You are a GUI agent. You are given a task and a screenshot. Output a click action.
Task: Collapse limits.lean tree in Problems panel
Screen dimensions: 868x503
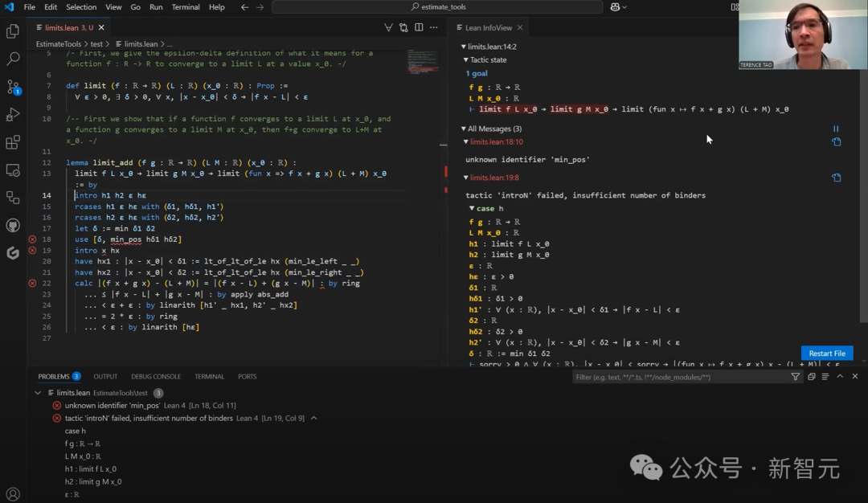[38, 393]
